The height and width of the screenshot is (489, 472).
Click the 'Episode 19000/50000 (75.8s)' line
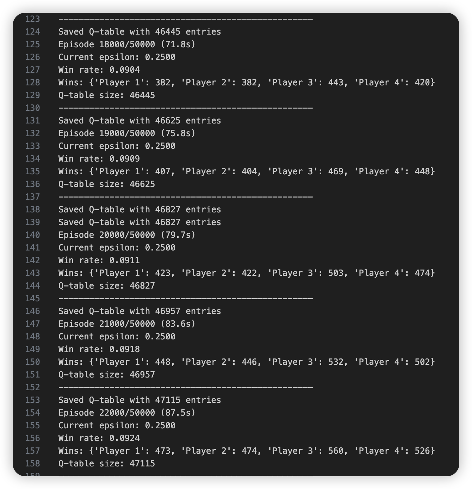click(x=127, y=133)
